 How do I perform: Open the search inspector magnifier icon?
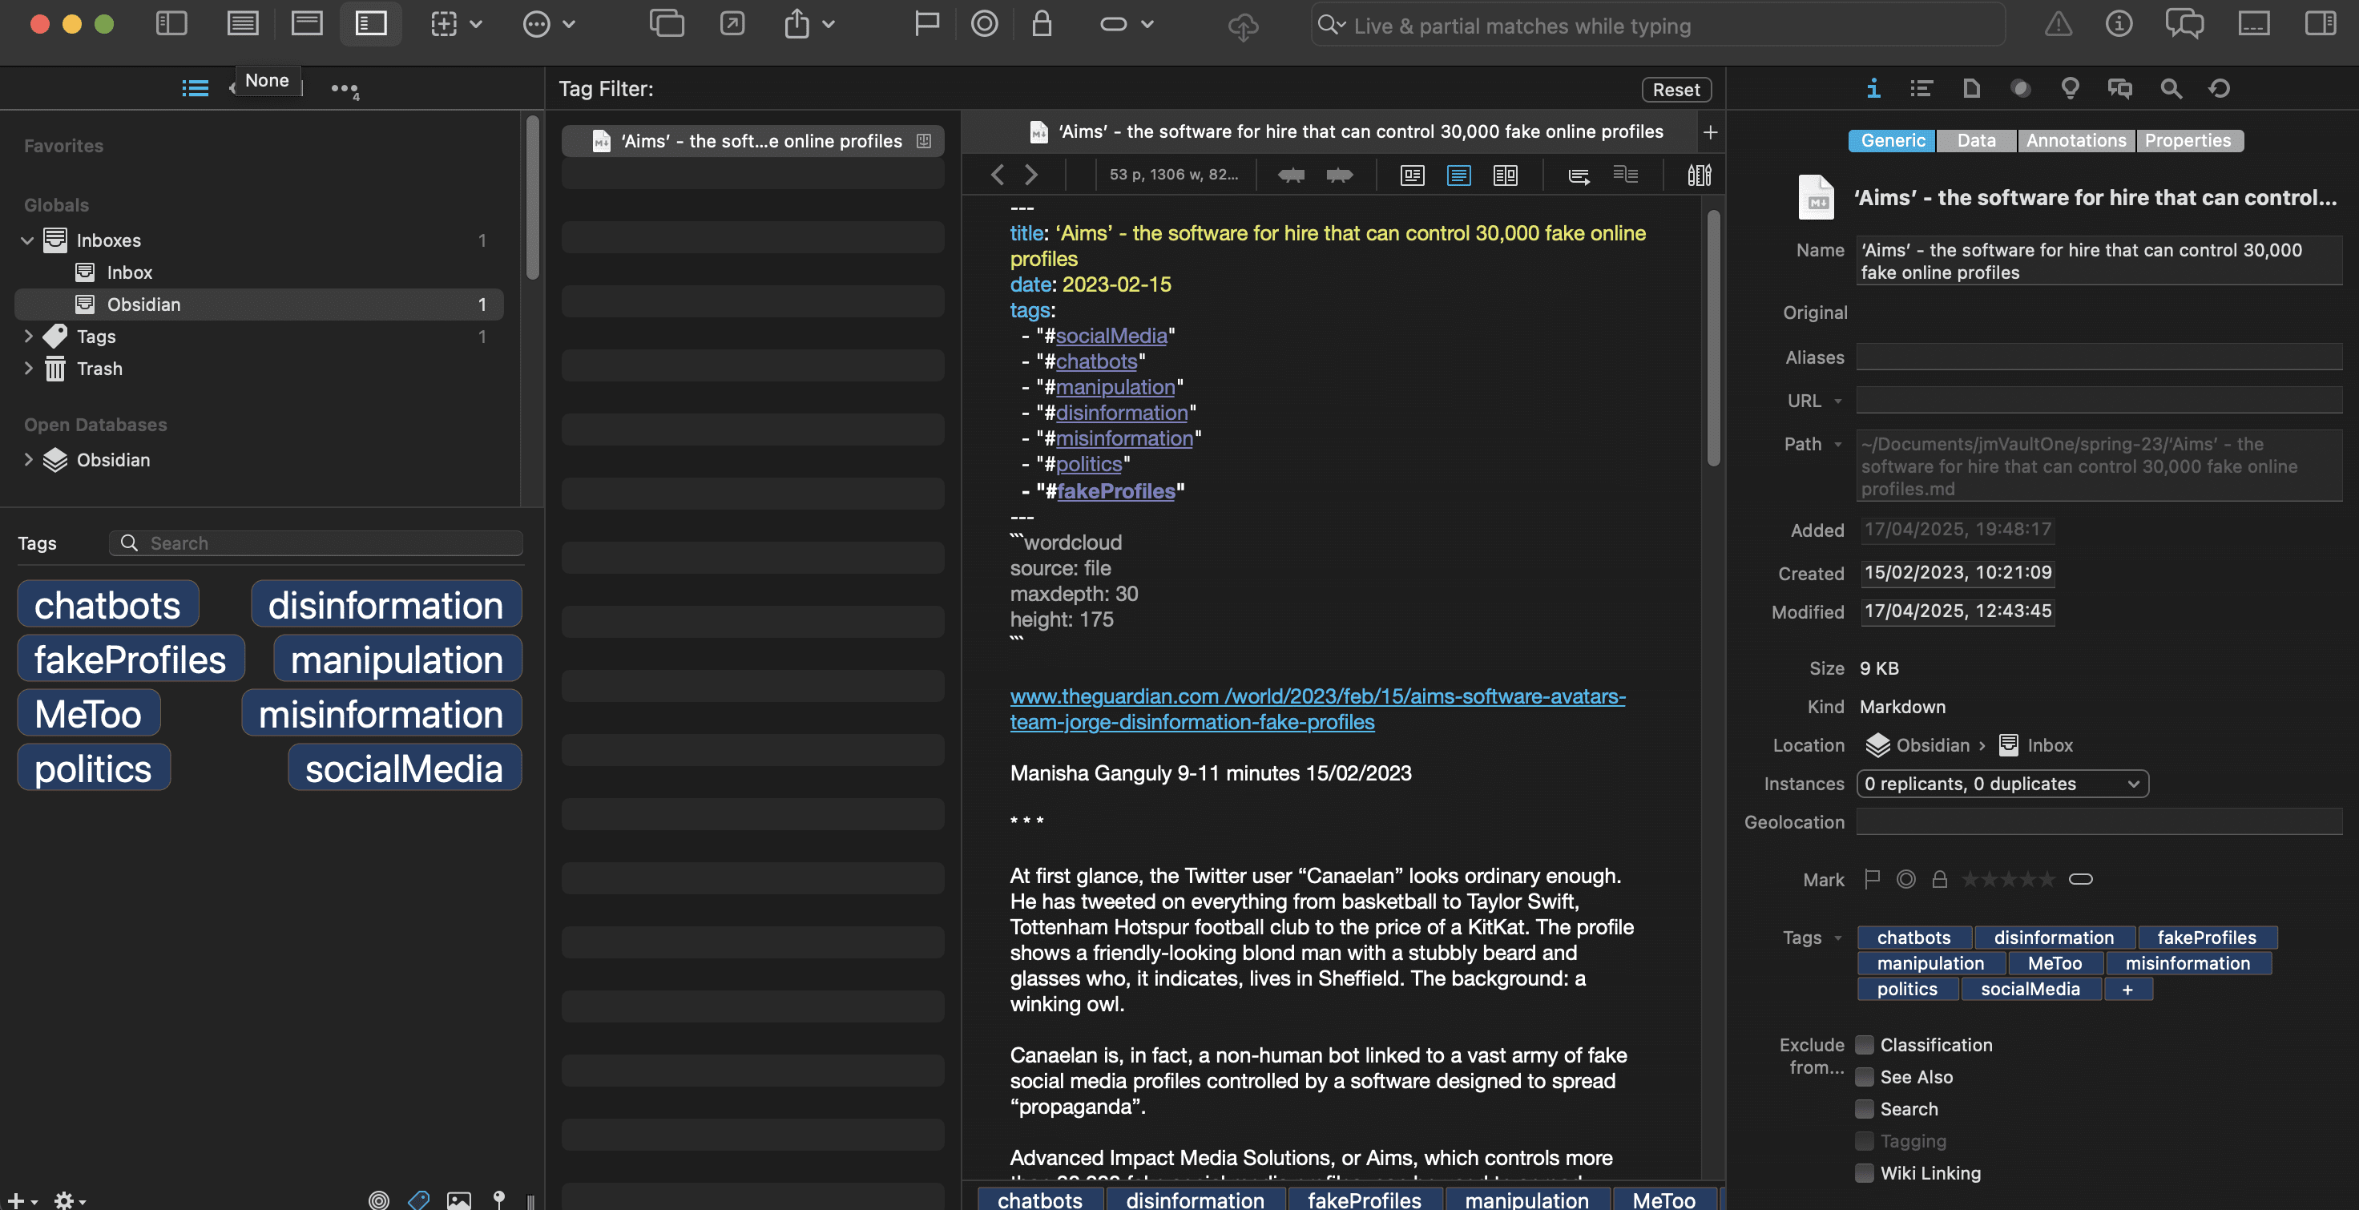2171,89
